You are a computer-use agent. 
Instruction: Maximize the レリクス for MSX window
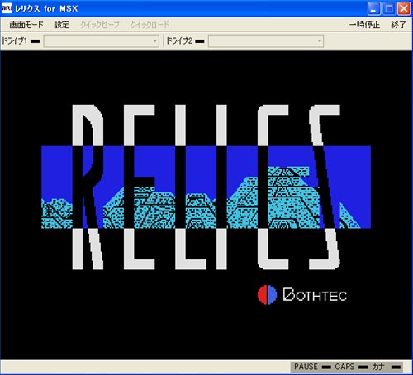point(389,8)
